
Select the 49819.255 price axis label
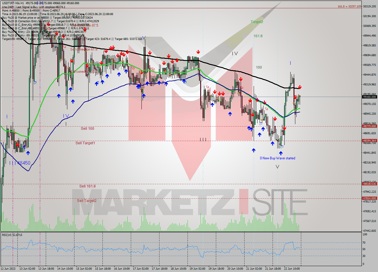tap(370, 45)
